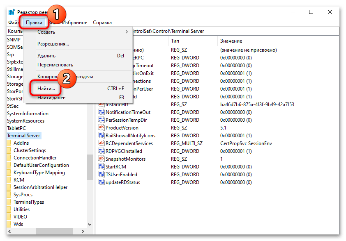Image resolution: width=346 pixels, height=241 pixels.
Task: Minimize the Registry Editor window
Action: tap(293, 12)
